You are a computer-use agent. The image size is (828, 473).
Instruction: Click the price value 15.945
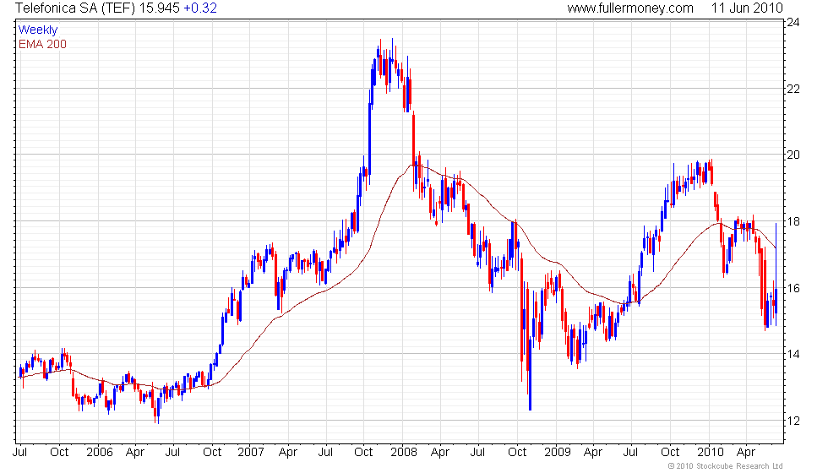pos(160,8)
